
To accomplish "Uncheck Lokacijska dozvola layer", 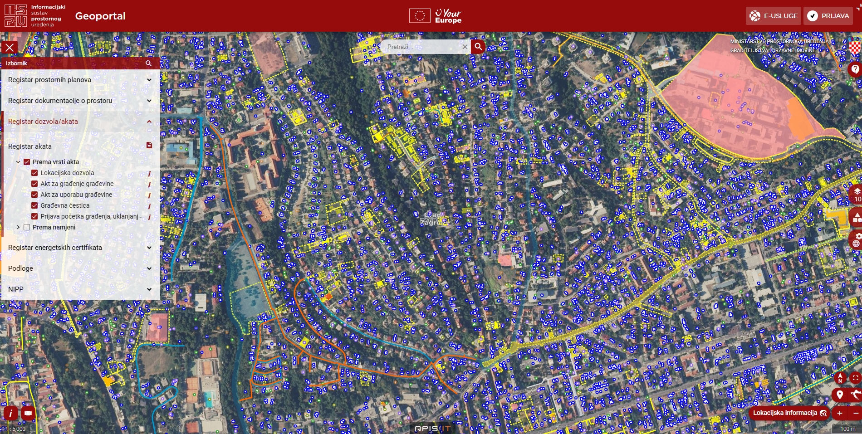I will click(34, 173).
